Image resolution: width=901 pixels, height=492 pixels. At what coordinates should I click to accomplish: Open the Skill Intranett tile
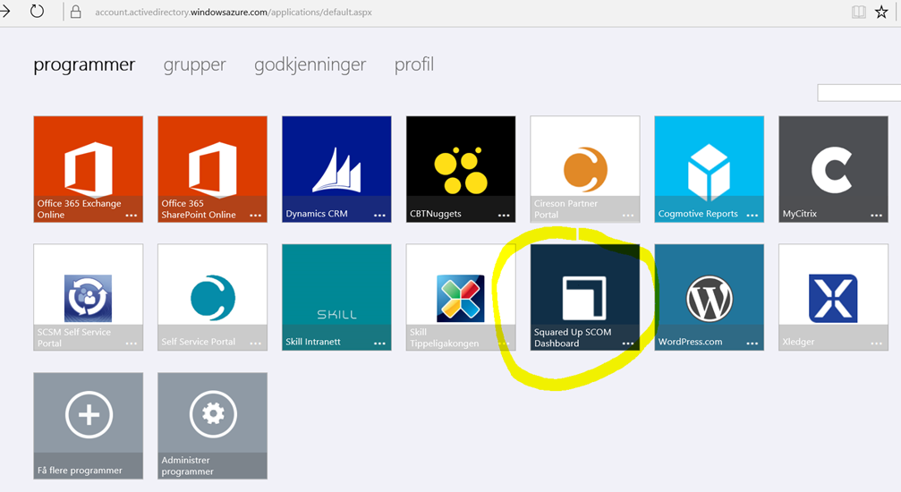[336, 297]
